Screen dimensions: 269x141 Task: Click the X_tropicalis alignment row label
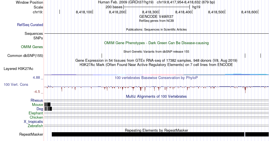[33, 122]
